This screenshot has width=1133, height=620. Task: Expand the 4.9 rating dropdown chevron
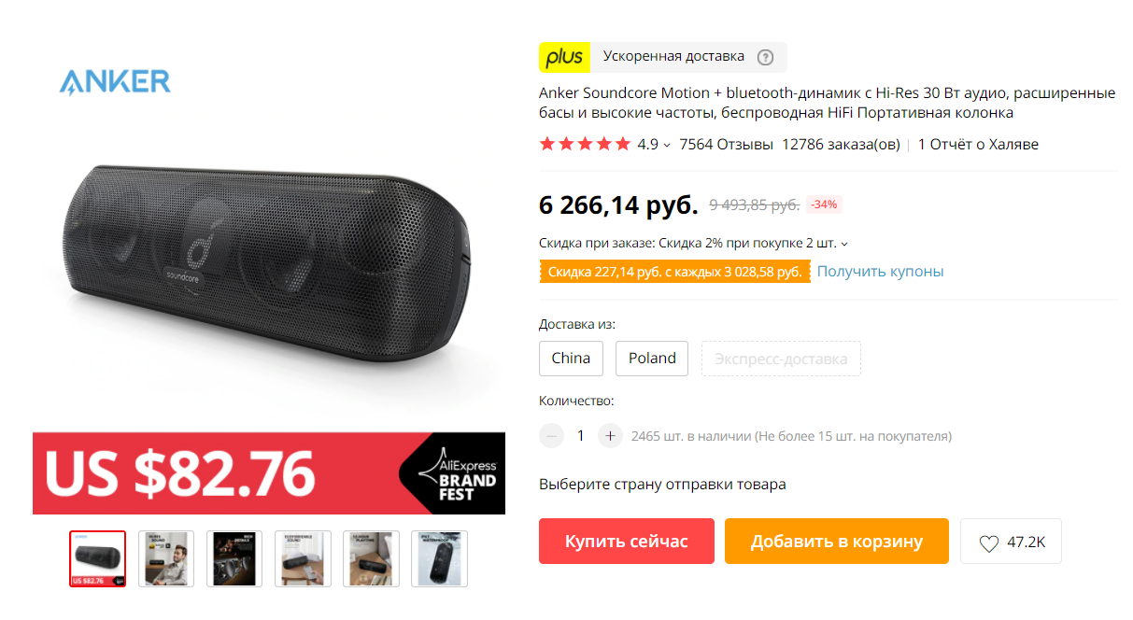[667, 146]
